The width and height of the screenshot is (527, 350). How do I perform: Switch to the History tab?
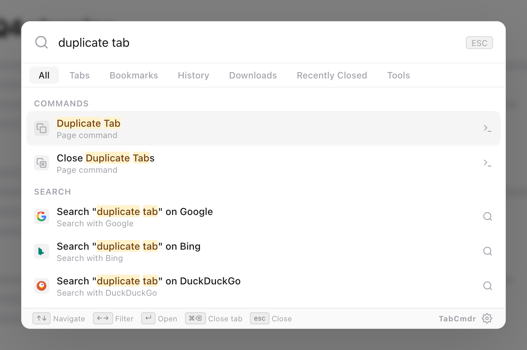[193, 75]
